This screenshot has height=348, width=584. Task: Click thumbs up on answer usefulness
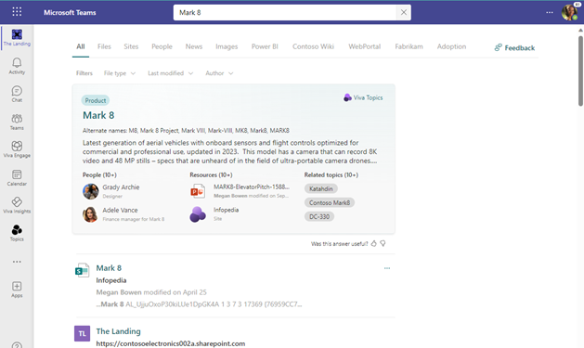click(x=373, y=243)
